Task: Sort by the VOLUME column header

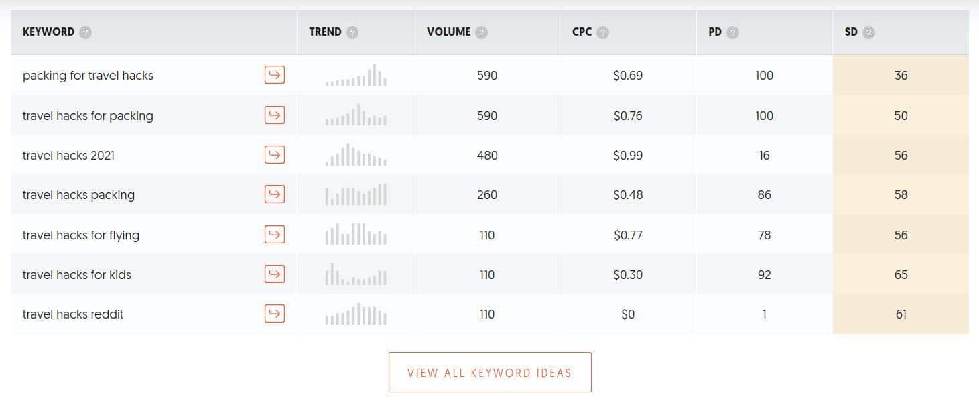Action: (x=448, y=32)
